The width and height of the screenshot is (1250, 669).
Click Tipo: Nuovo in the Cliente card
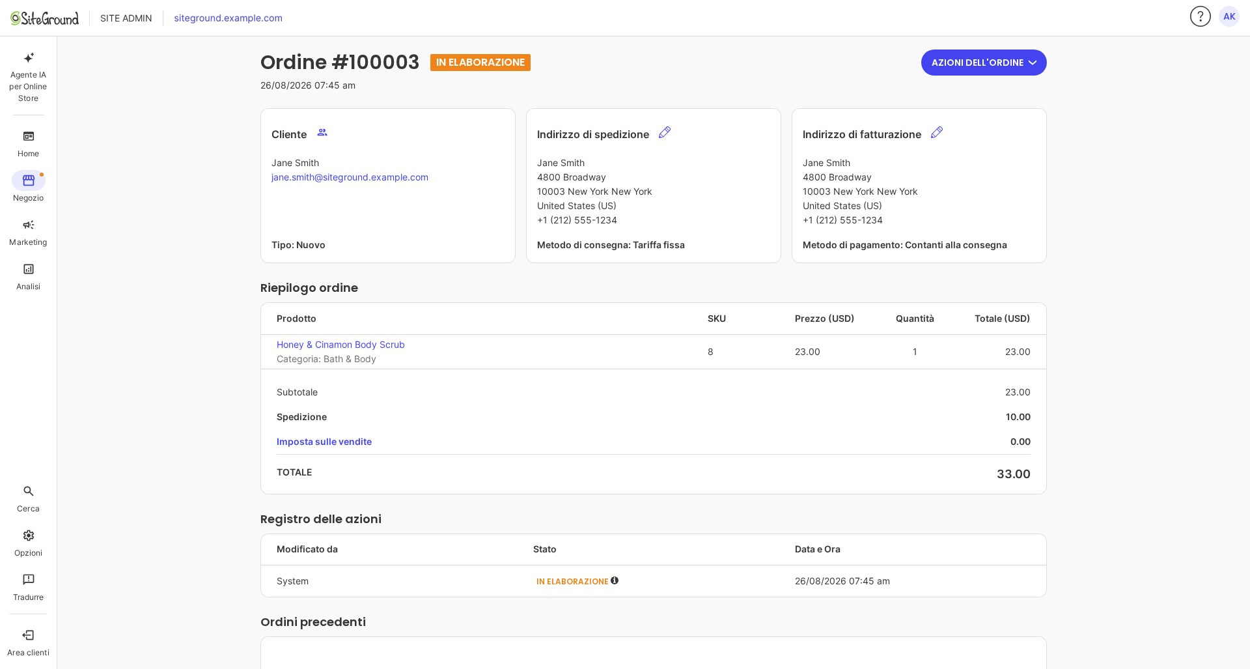coord(298,245)
